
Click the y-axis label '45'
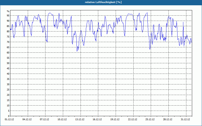click(8, 68)
